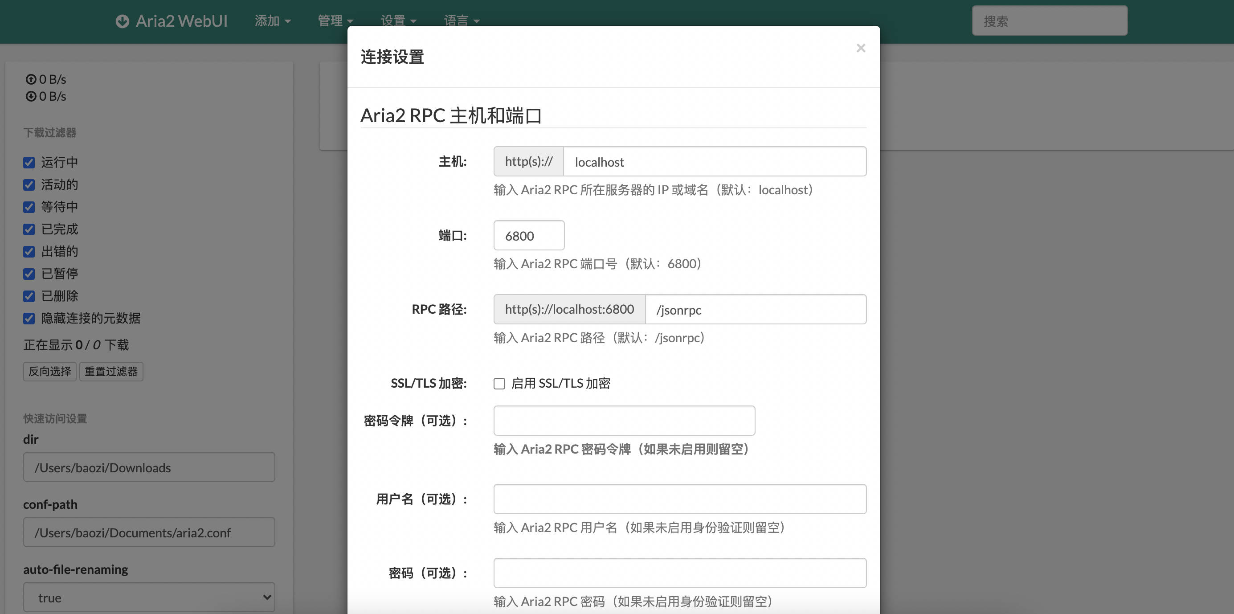Toggle the 已暂停 filter checkbox
Image resolution: width=1234 pixels, height=614 pixels.
[29, 274]
